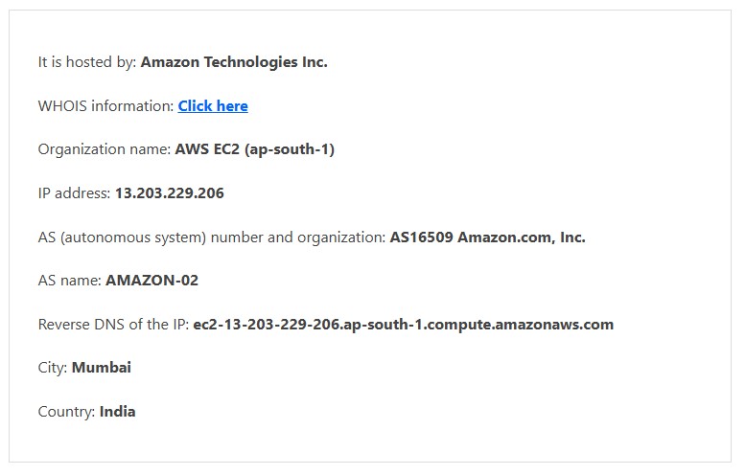Click the "AS16509" number text

(x=421, y=237)
